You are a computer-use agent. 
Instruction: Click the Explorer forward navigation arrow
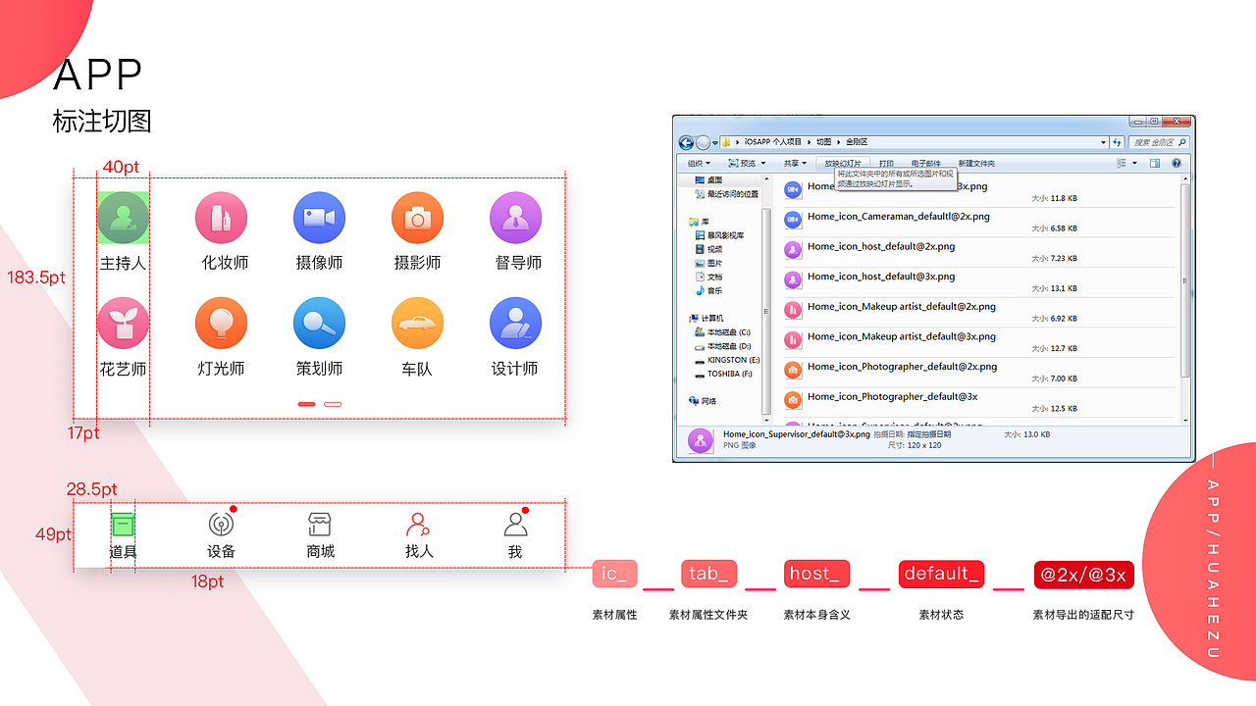[x=703, y=143]
